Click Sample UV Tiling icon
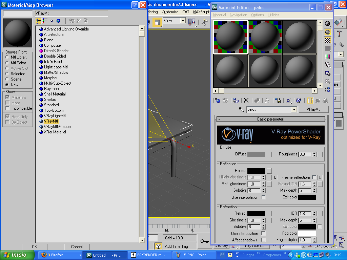The image size is (347, 260). [328, 48]
